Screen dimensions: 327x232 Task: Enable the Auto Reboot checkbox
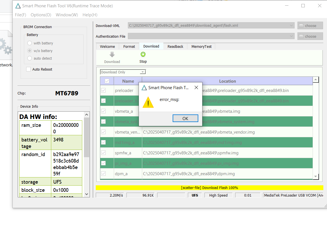28,69
